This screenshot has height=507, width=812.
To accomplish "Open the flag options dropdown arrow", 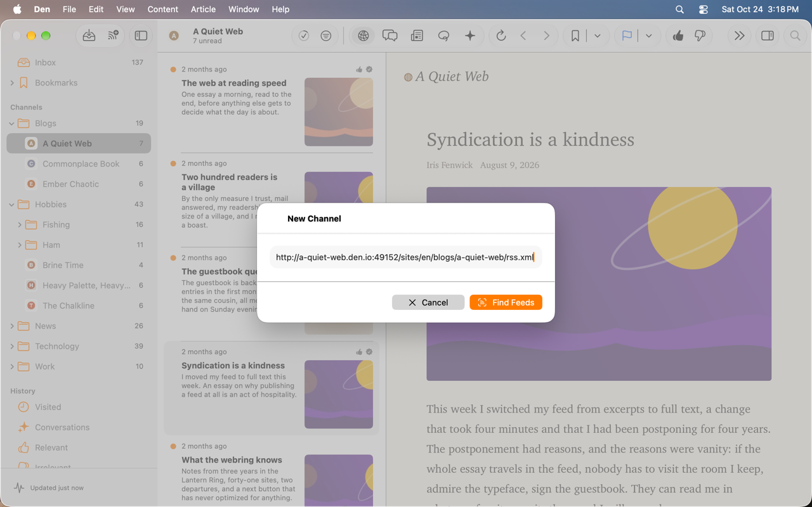I will coord(649,36).
